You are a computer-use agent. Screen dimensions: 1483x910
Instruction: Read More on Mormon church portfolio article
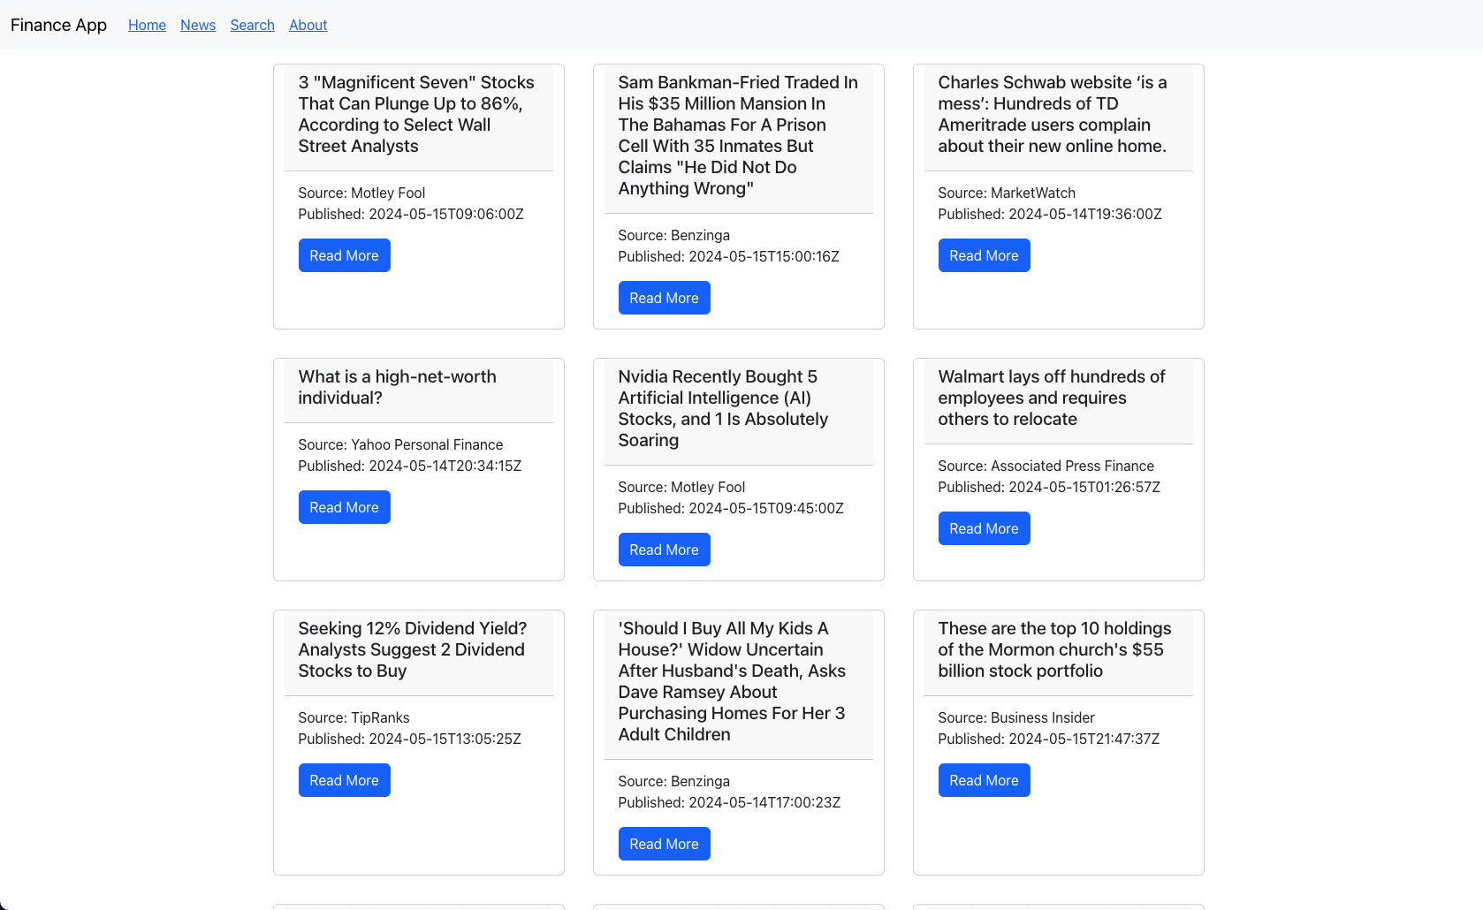click(x=984, y=780)
